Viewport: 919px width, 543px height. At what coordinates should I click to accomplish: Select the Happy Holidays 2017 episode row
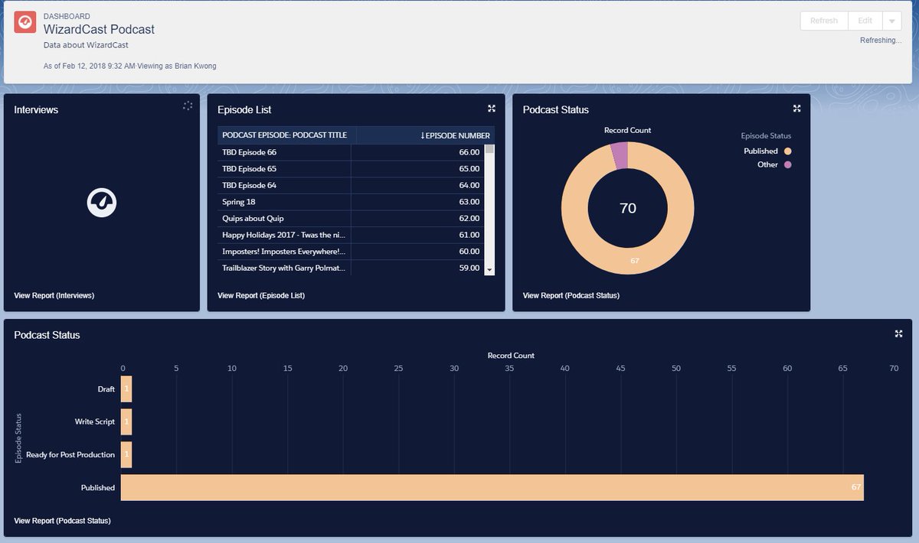click(352, 235)
